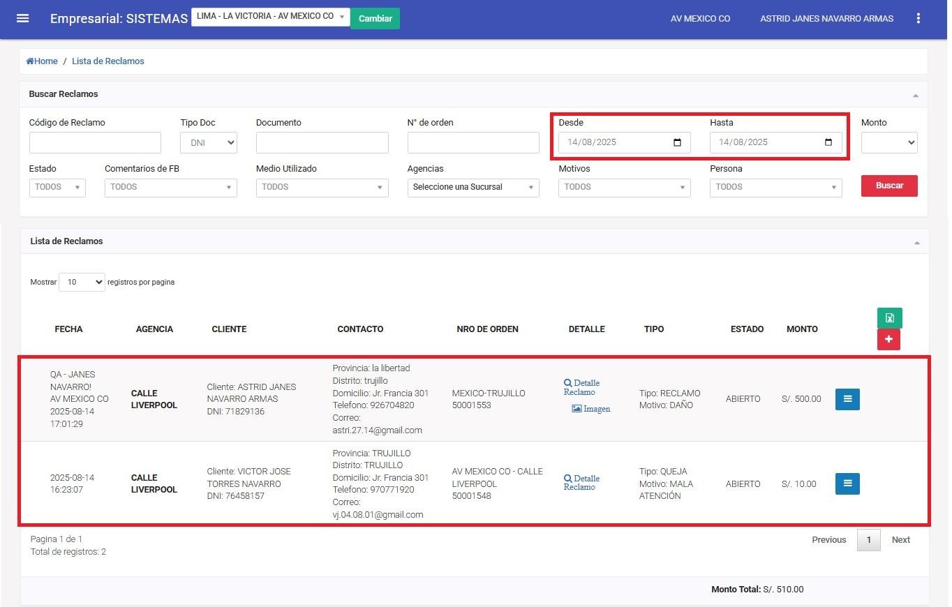Click the green Cambiar button

coord(375,18)
